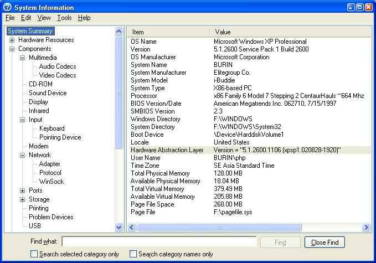This screenshot has height=263, width=376.
Task: Open the View menu
Action: pos(44,18)
